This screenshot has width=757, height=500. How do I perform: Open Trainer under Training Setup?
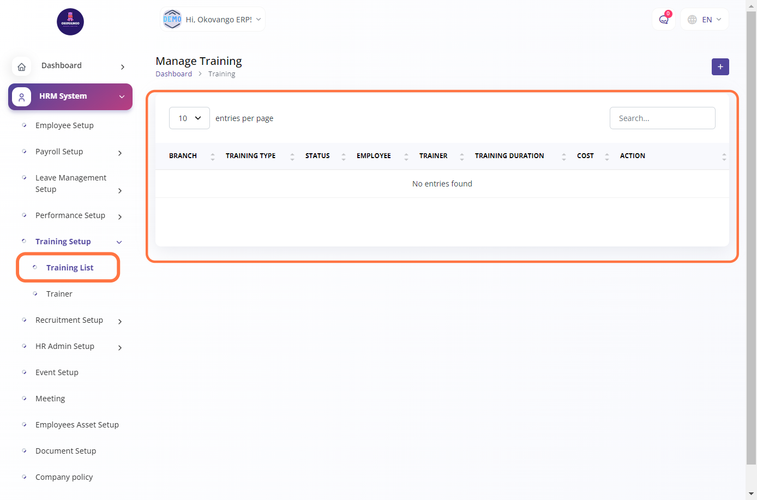(59, 294)
